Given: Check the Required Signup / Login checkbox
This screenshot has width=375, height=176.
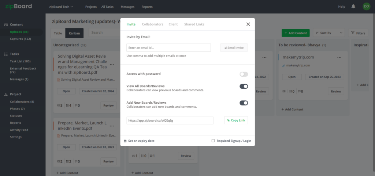Looking at the screenshot, I should (x=213, y=141).
